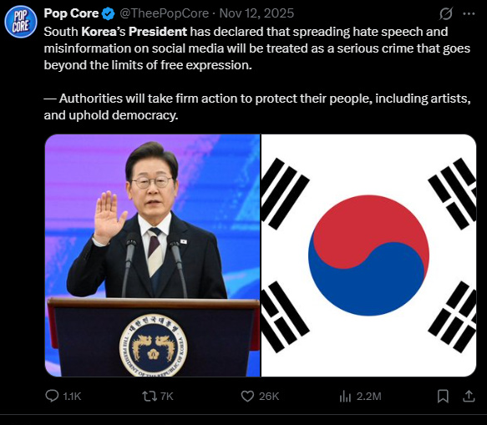Click the reply icon showing 1.1K
Viewport: 487px width, 425px height.
coord(52,396)
